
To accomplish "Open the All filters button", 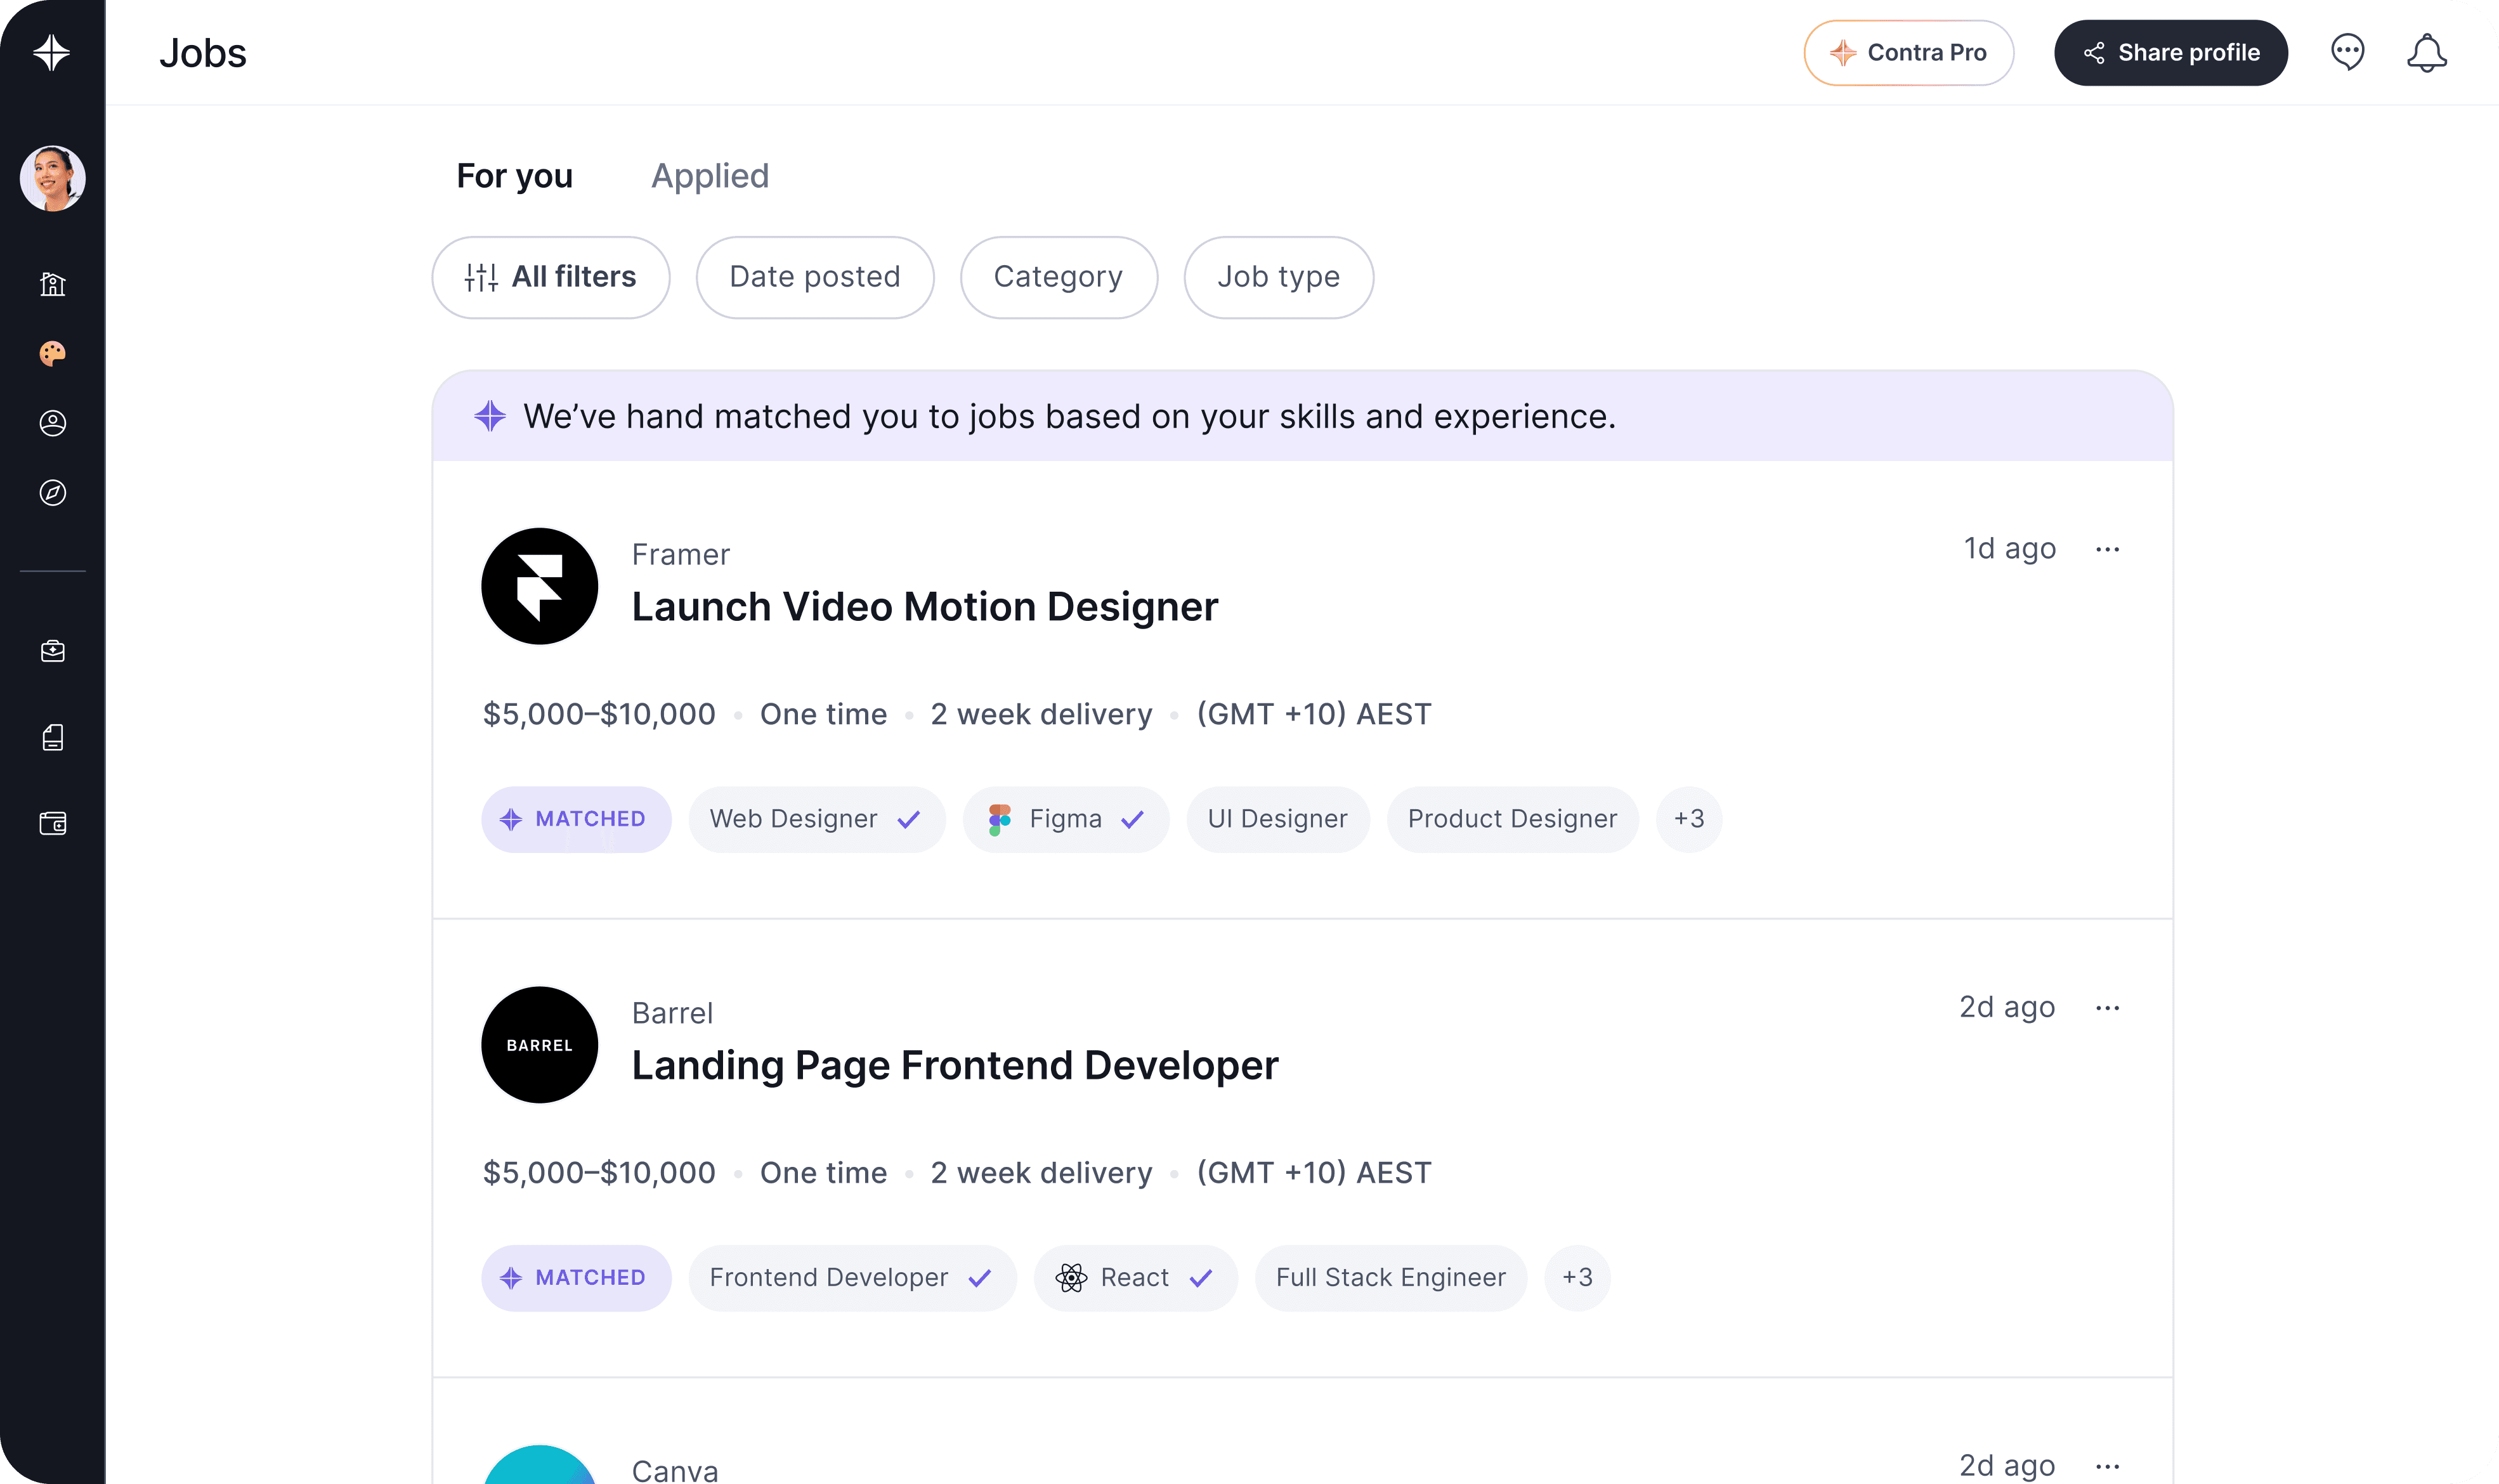I will tap(550, 277).
